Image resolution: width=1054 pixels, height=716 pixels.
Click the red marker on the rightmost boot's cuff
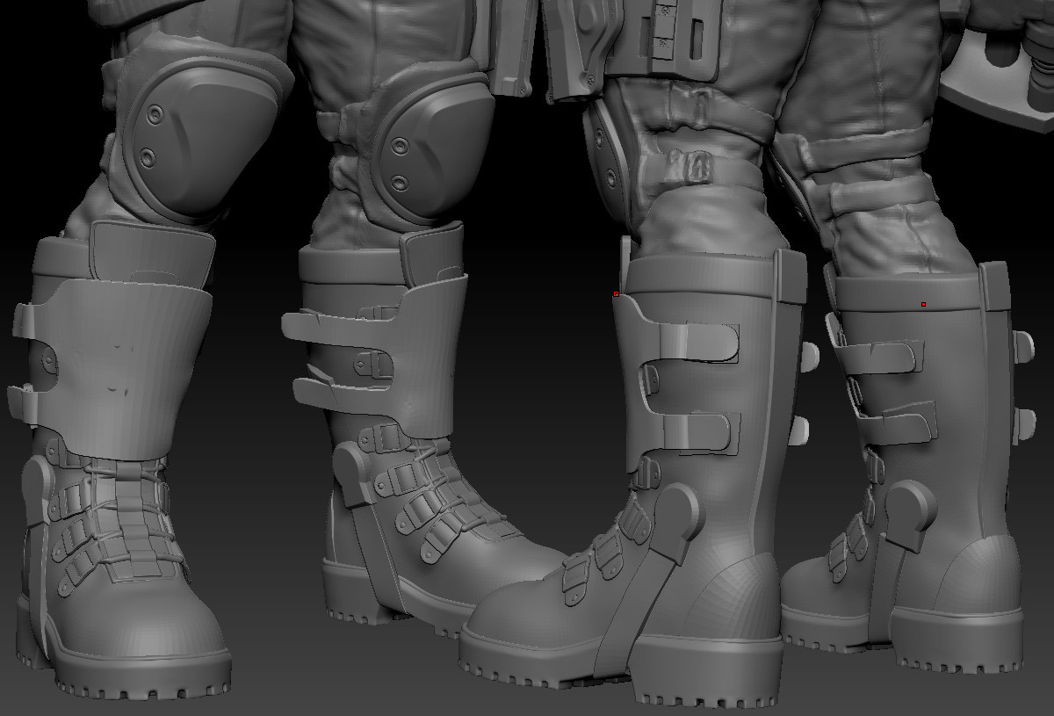pyautogui.click(x=923, y=305)
